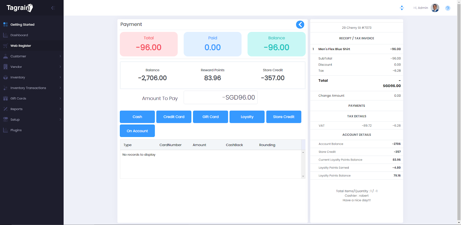Select Web Register menu item

click(32, 46)
